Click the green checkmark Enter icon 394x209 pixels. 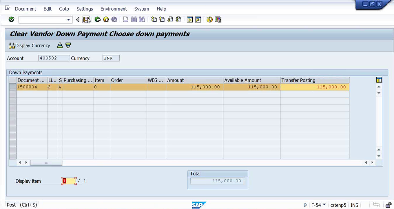pos(12,20)
